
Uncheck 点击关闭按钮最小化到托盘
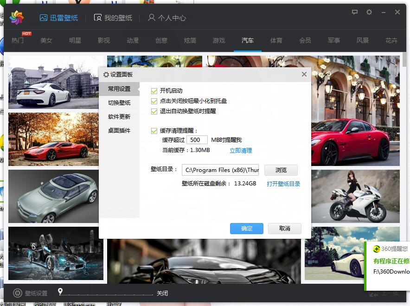(x=153, y=101)
